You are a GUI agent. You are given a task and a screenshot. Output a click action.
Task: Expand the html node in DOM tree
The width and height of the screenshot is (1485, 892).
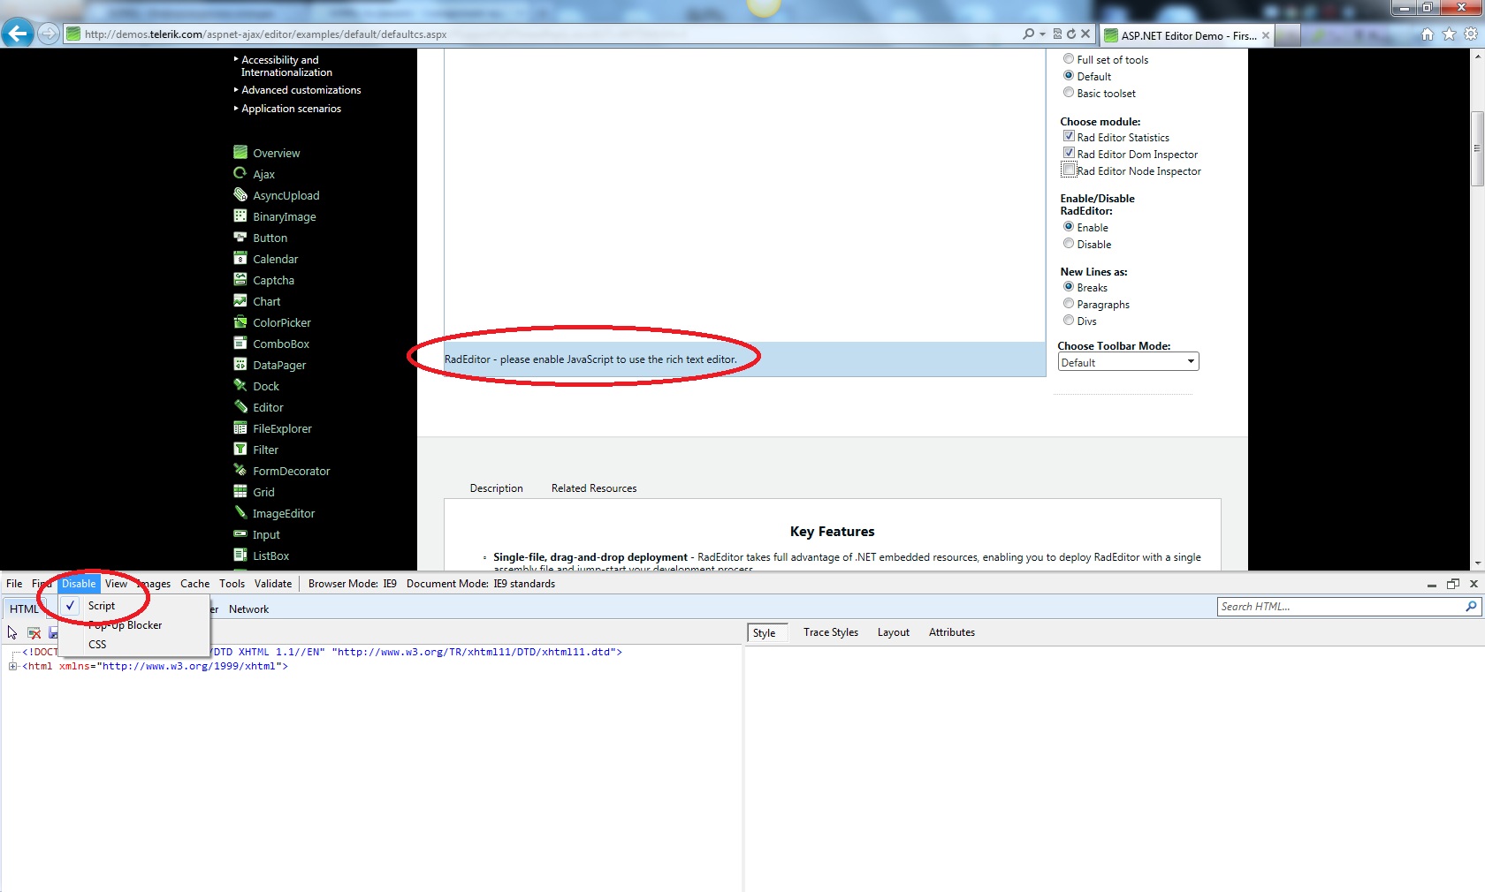pos(13,667)
